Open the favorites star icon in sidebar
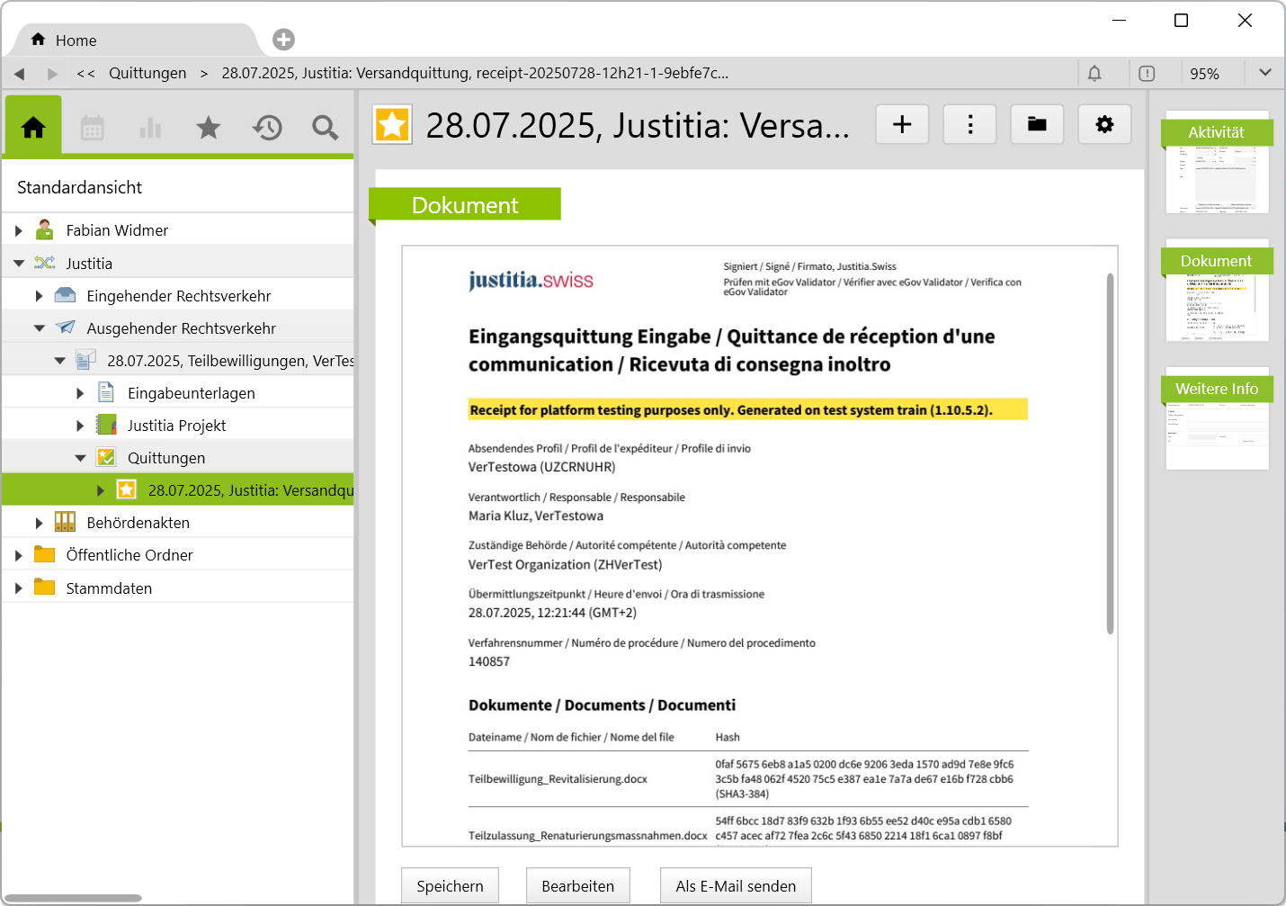The width and height of the screenshot is (1286, 906). [x=209, y=128]
